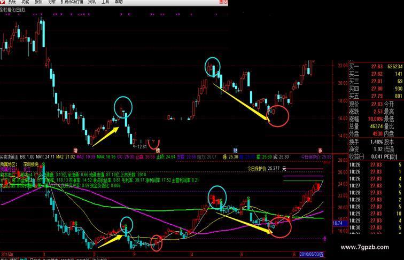This screenshot has width=404, height=260.
Task: Click the MA1: 24.71 indicator value
Action: pyautogui.click(x=45, y=157)
